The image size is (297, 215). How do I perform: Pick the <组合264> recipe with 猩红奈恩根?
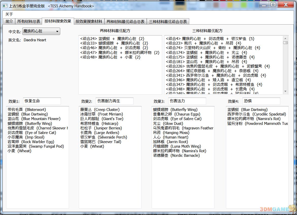212,71
